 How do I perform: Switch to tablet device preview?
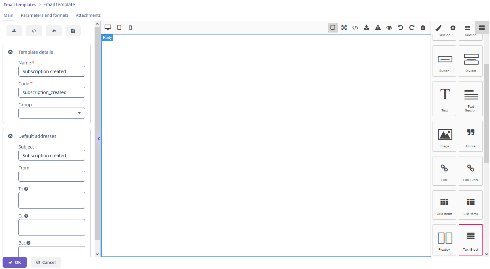coord(119,27)
